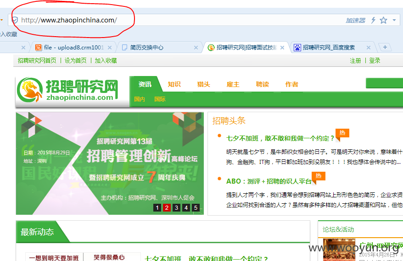Click the 热 badge beside 七夕不加班 headline
Image resolution: width=403 pixels, height=261 pixels.
point(342,133)
